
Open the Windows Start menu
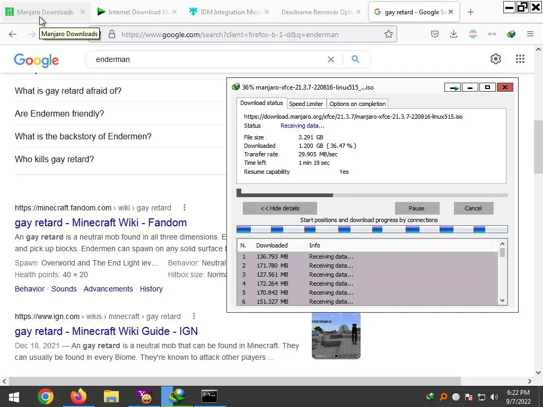click(14, 396)
